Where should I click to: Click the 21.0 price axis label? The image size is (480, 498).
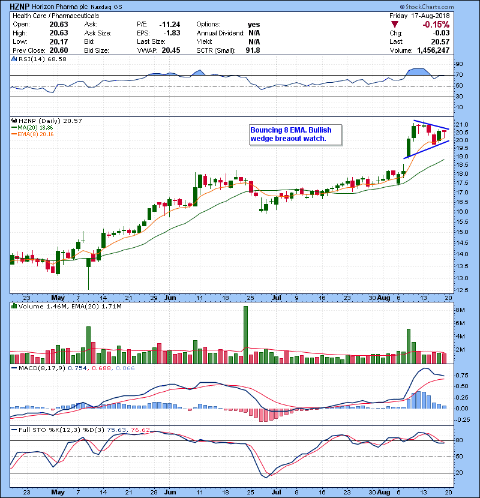point(462,125)
